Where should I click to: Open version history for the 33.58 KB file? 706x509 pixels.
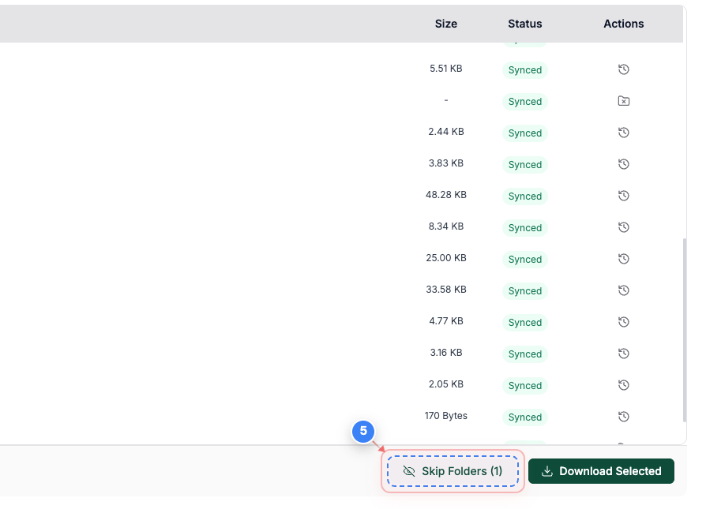click(623, 290)
